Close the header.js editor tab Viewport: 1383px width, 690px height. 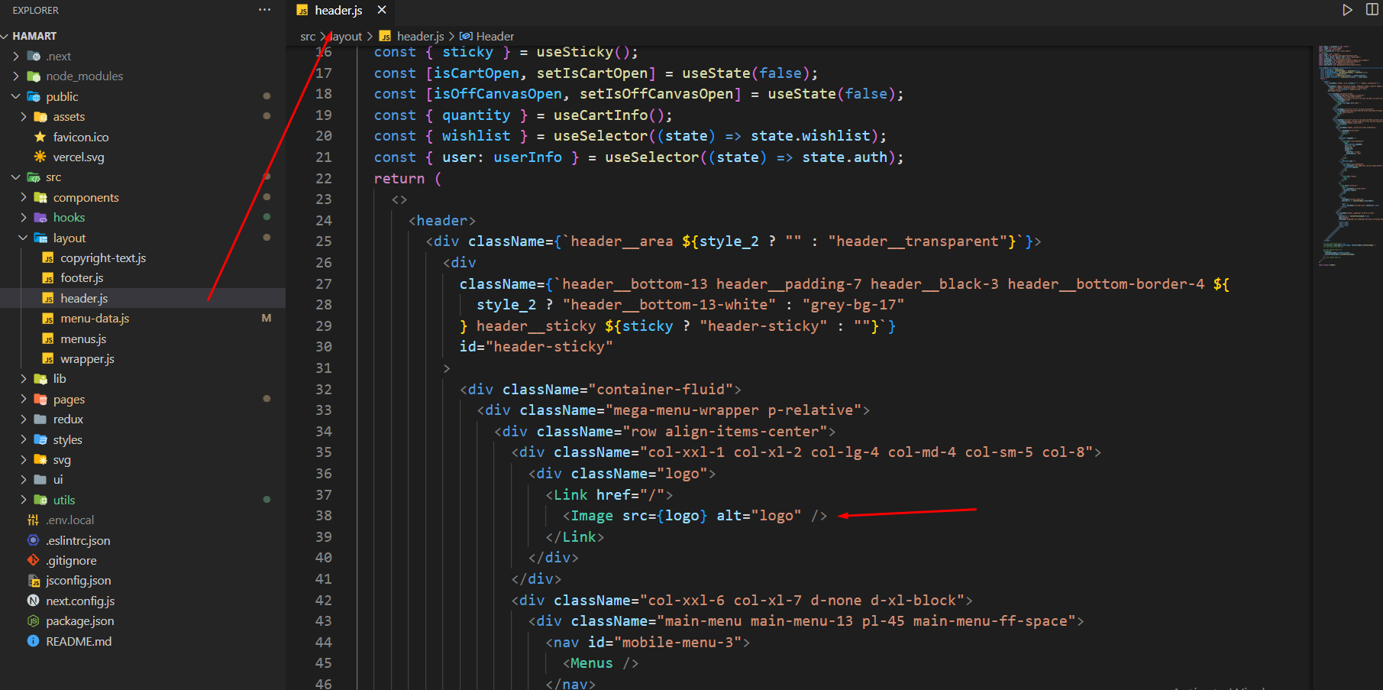click(x=382, y=10)
